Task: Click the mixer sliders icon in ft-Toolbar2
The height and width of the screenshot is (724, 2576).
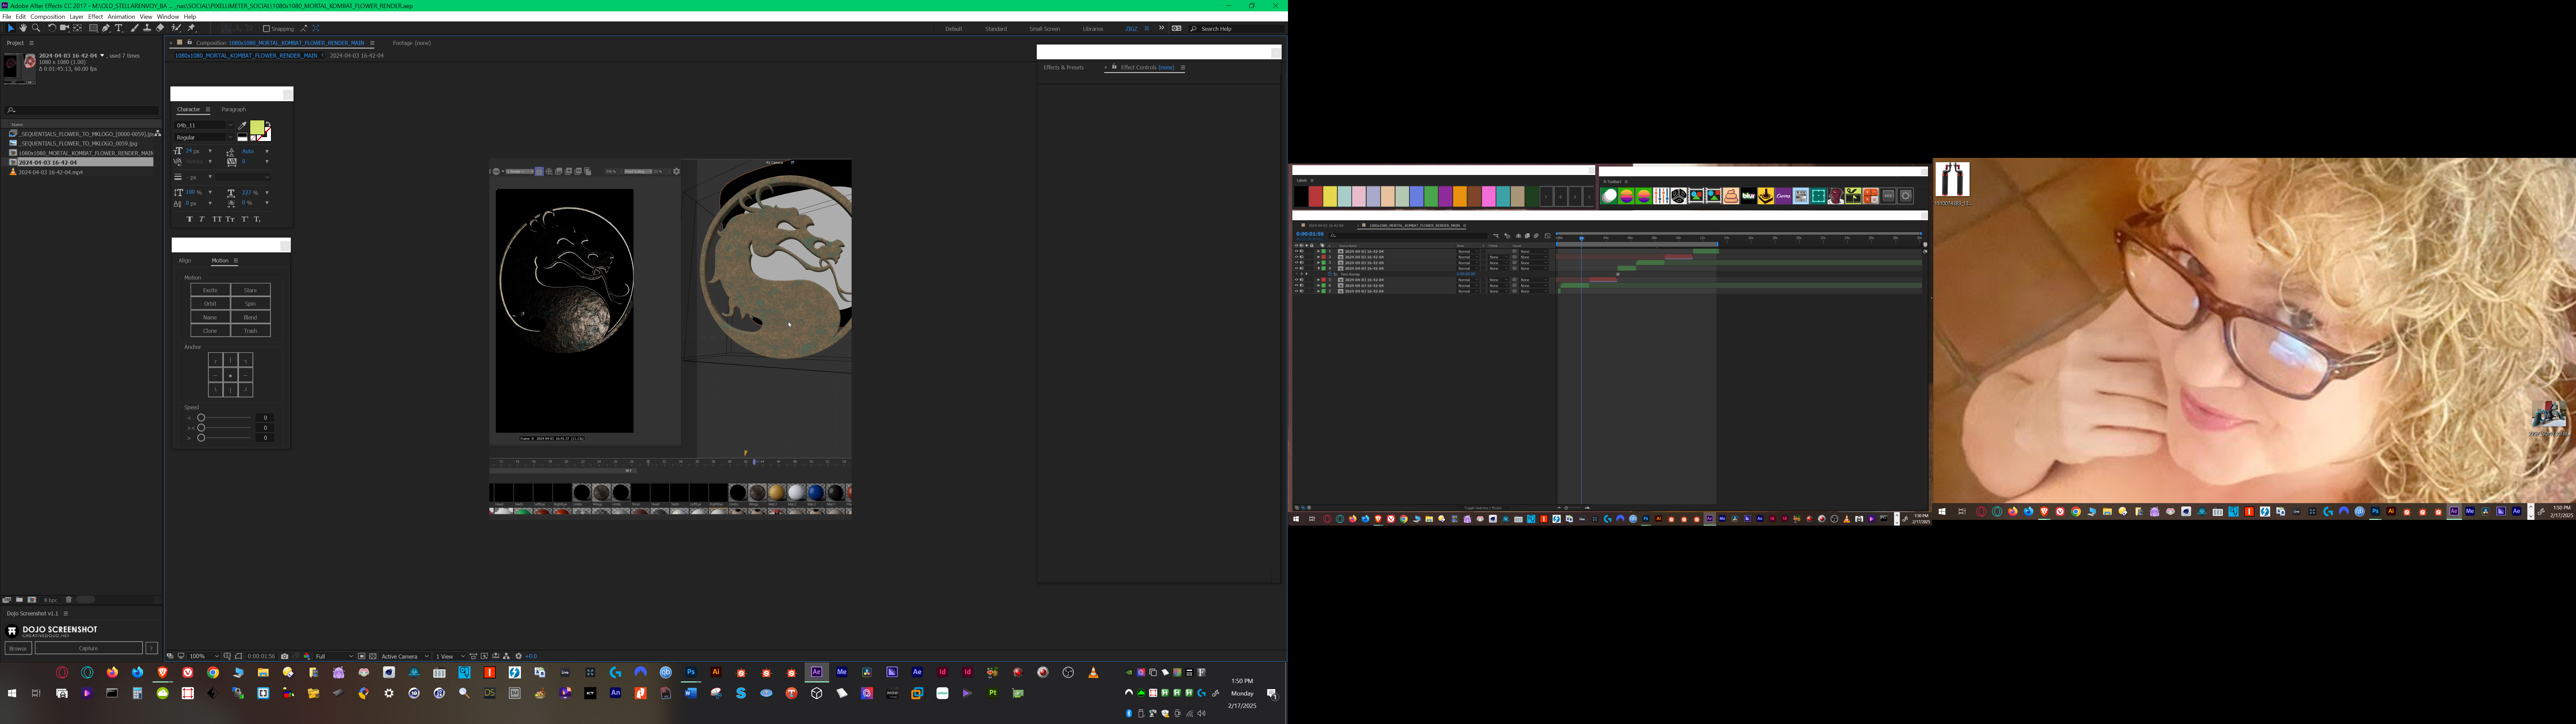Action: coord(1661,196)
